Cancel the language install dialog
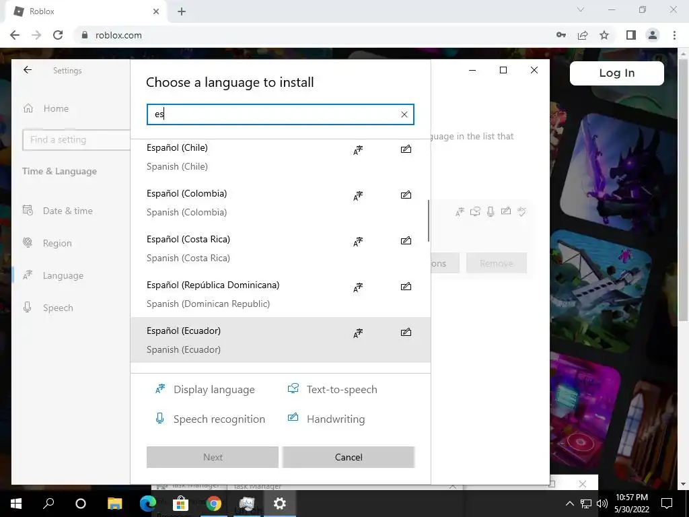The image size is (689, 517). tap(349, 457)
